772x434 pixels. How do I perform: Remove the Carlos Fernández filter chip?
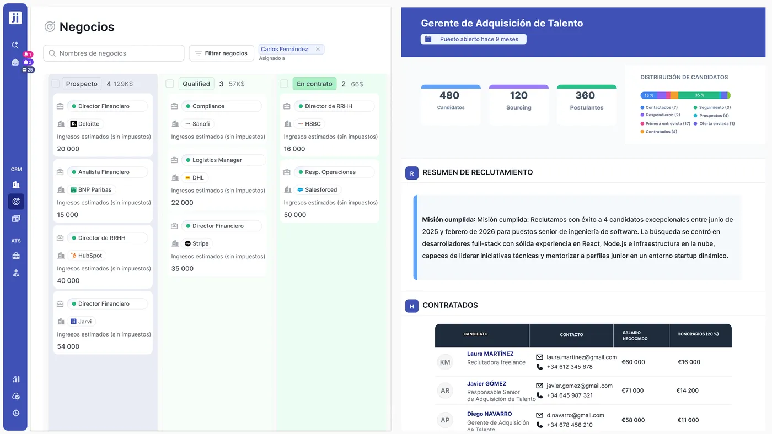coord(318,50)
